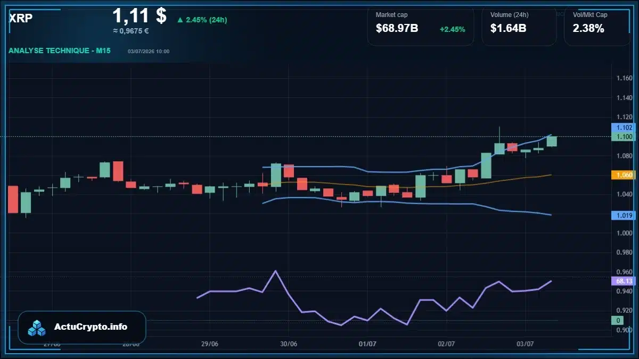Click the 29/06 date axis marker
The width and height of the screenshot is (639, 359).
coord(210,344)
